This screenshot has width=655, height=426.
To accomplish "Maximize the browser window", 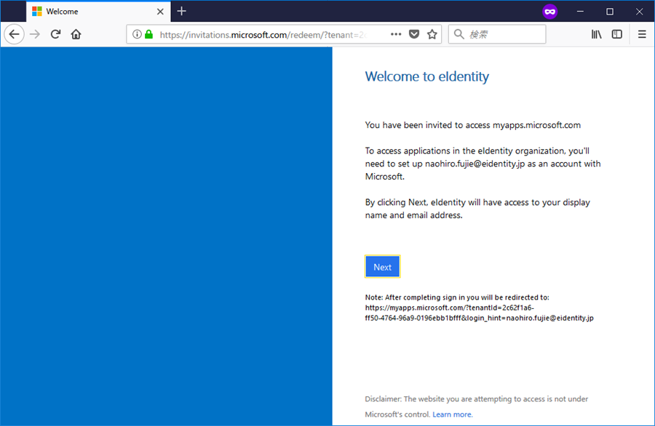I will (x=610, y=12).
